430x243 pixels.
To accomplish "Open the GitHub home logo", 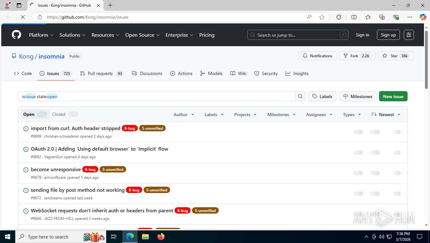I will tap(16, 35).
